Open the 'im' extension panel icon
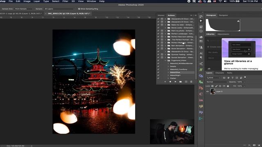This screenshot has height=147, width=262. [x=201, y=100]
